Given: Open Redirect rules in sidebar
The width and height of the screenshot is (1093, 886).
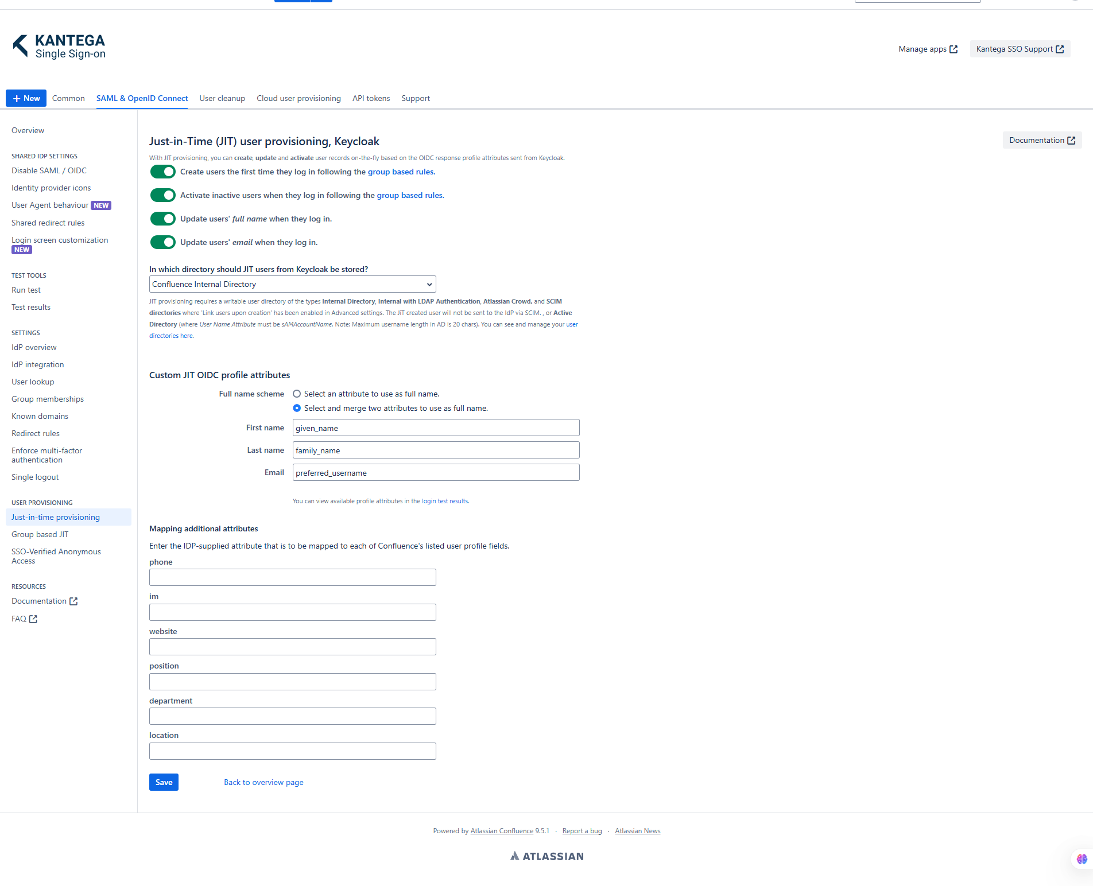Looking at the screenshot, I should [x=36, y=434].
